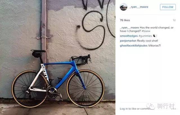Click the emoji in smoothedges comment
This screenshot has height=115, width=180.
click(x=154, y=36)
